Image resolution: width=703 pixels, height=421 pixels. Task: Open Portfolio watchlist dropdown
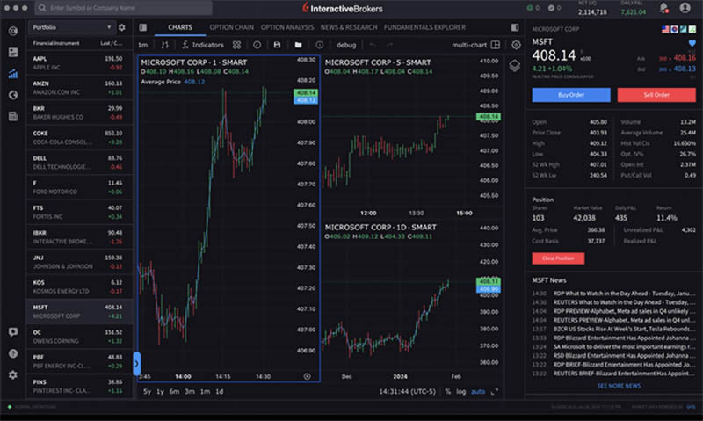[71, 27]
